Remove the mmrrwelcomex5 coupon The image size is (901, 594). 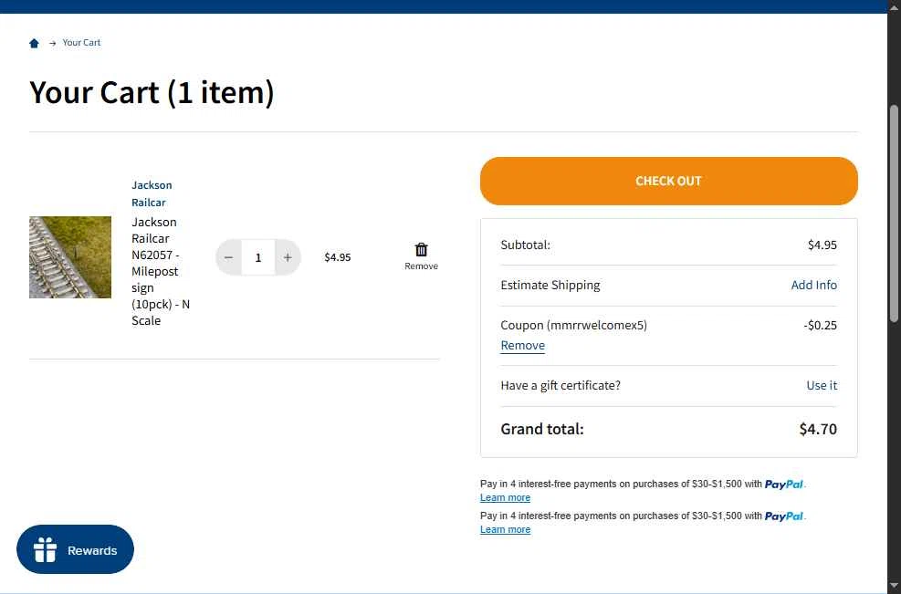coord(522,345)
